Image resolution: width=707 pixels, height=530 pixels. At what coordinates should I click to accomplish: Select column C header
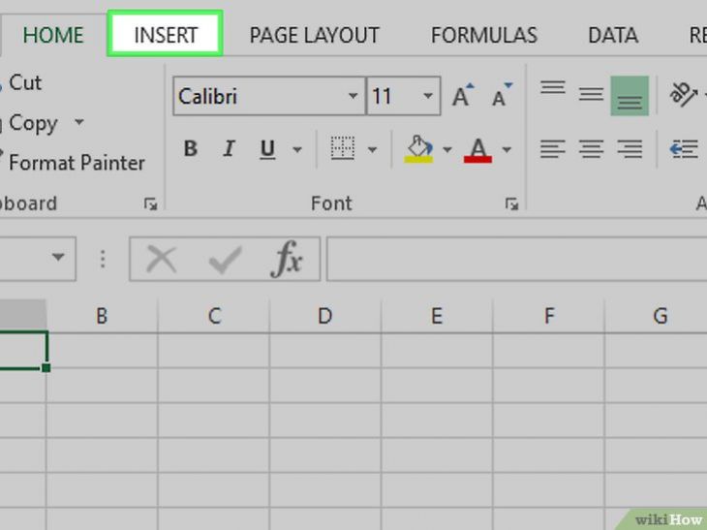tap(214, 316)
